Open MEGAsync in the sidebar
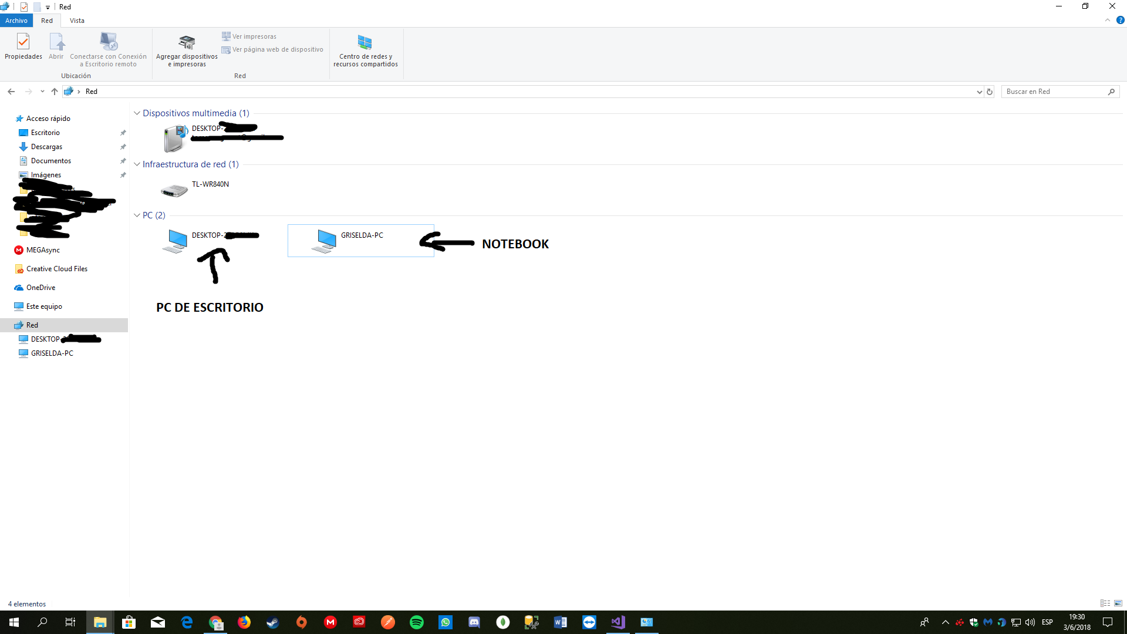 pyautogui.click(x=43, y=250)
